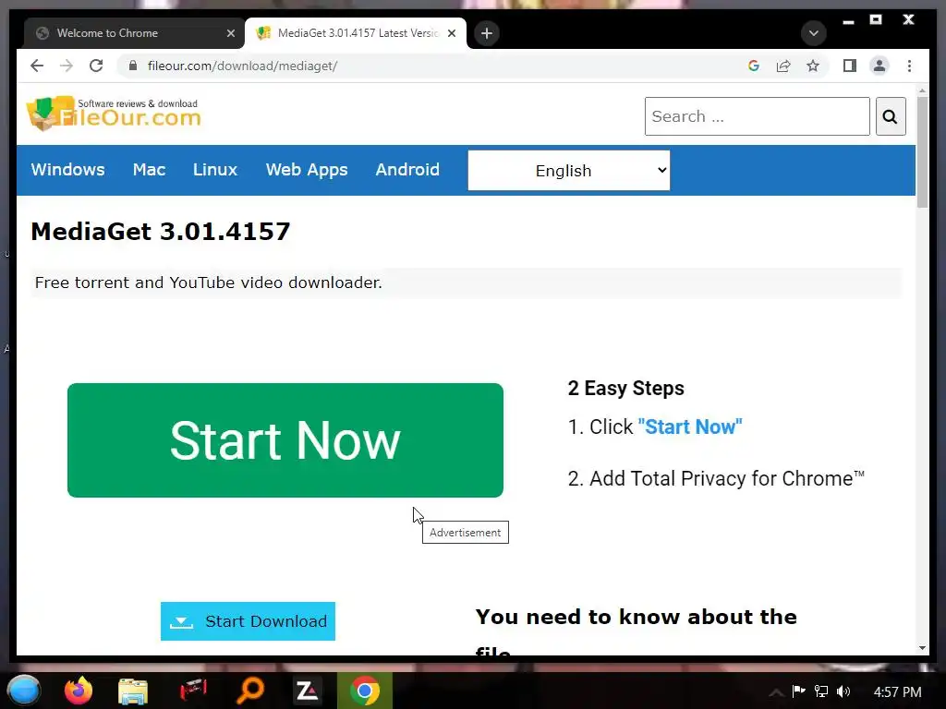Open the Chrome profile avatar
This screenshot has width=946, height=709.
[x=879, y=66]
